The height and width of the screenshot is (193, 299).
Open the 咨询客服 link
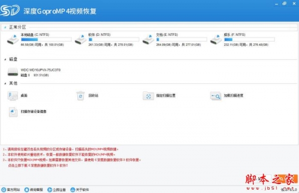(x=36, y=190)
